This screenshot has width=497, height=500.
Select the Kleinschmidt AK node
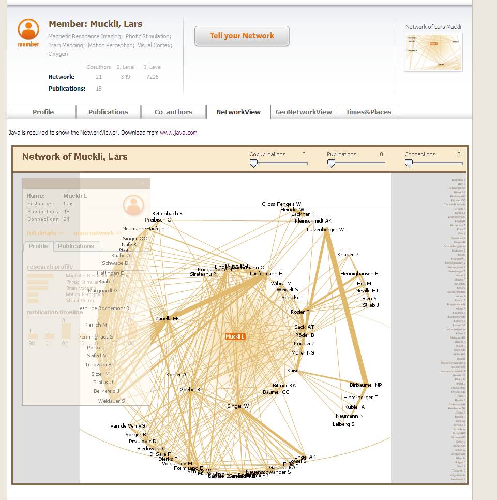tap(313, 220)
